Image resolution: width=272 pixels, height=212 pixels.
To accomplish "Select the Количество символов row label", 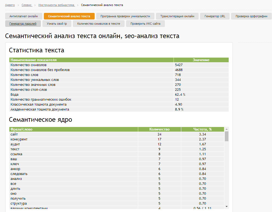I will coord(29,65).
